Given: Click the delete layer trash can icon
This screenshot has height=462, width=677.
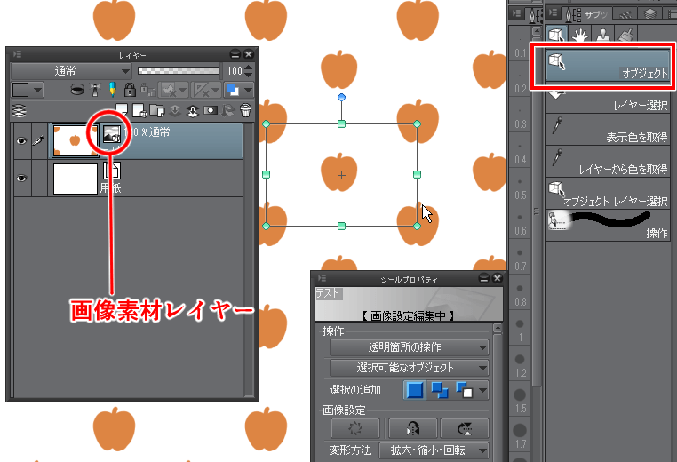Looking at the screenshot, I should (x=245, y=111).
